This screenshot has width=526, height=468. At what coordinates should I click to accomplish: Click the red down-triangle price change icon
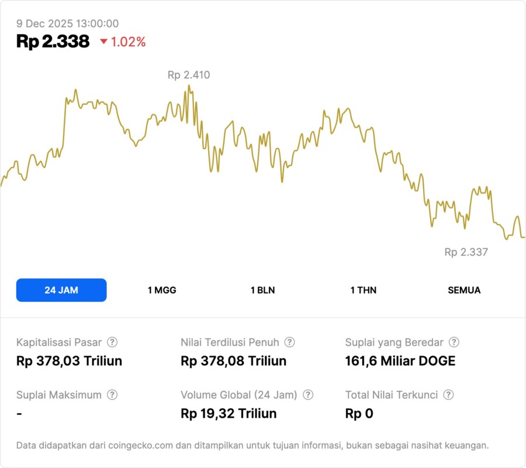click(103, 42)
